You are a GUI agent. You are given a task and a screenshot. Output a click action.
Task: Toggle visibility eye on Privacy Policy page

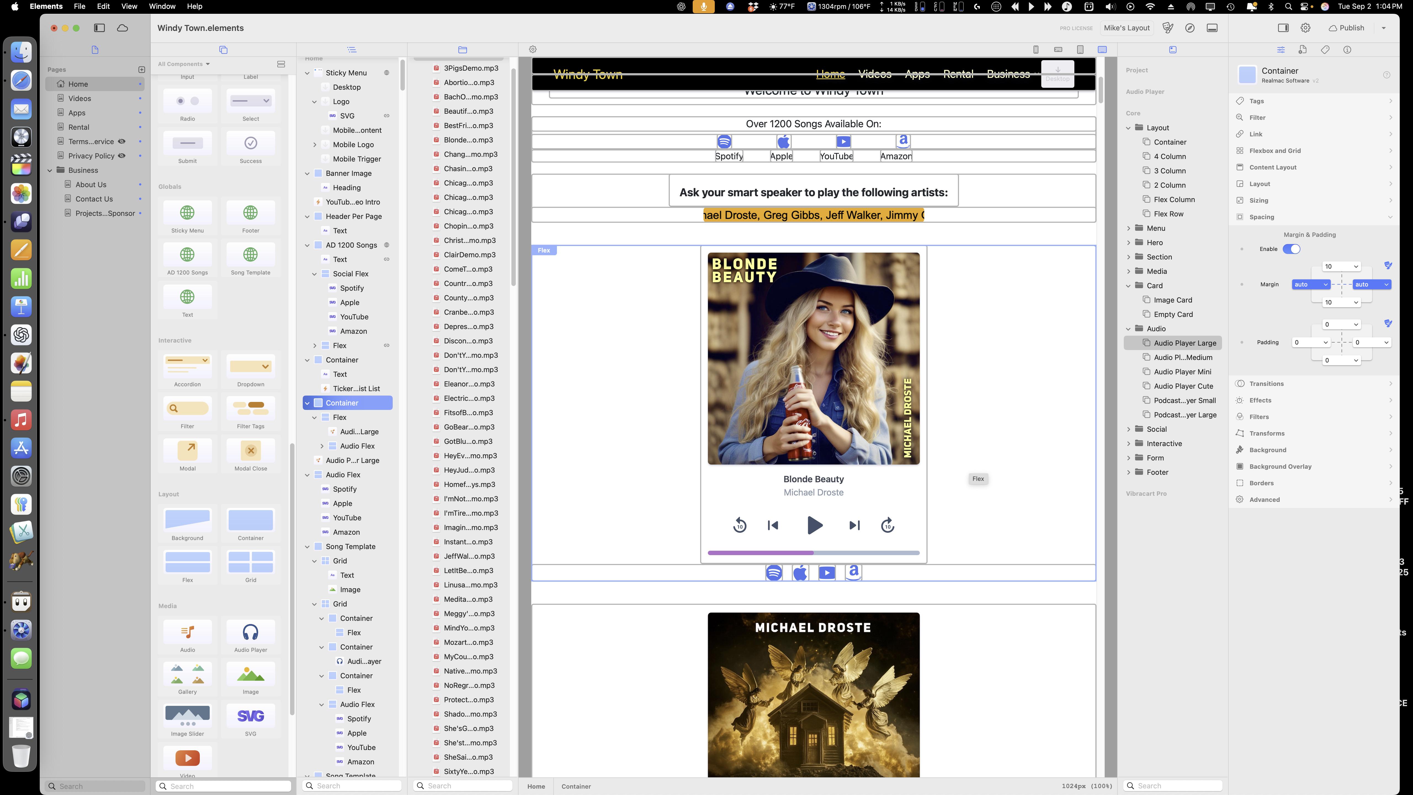click(x=122, y=156)
